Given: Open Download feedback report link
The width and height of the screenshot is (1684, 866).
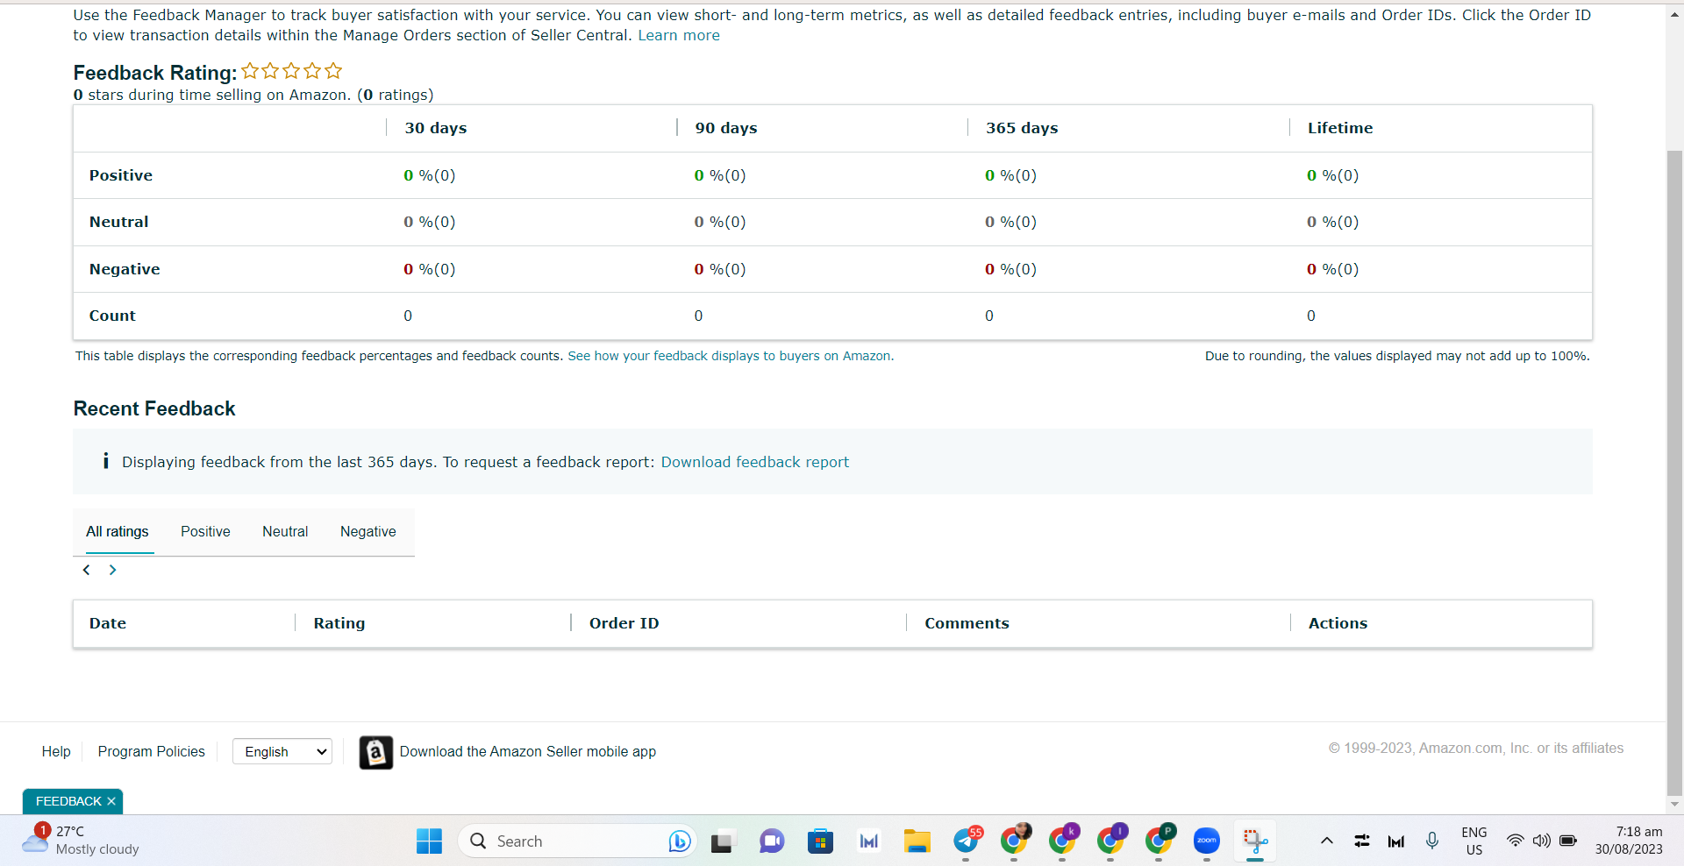Looking at the screenshot, I should pyautogui.click(x=755, y=462).
